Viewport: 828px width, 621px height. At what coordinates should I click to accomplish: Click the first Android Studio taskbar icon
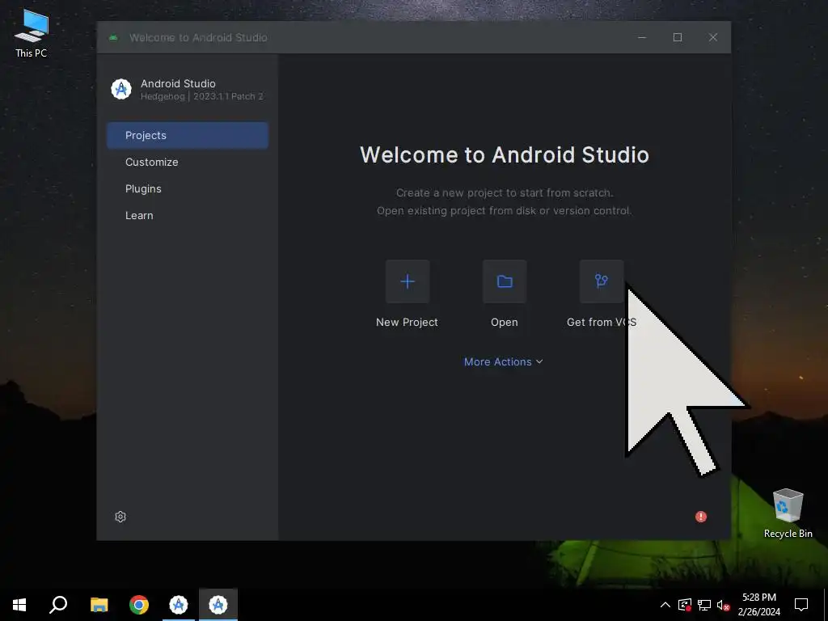pyautogui.click(x=179, y=605)
